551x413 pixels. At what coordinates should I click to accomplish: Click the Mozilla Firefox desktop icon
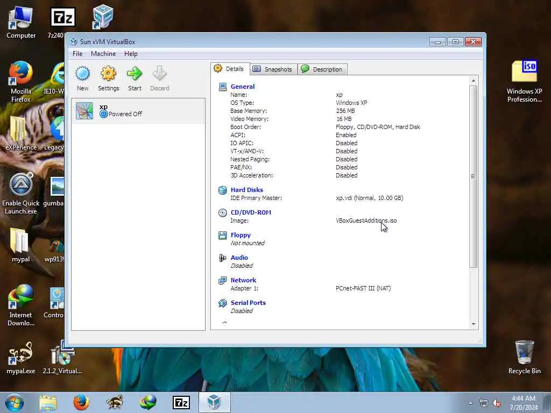21,82
